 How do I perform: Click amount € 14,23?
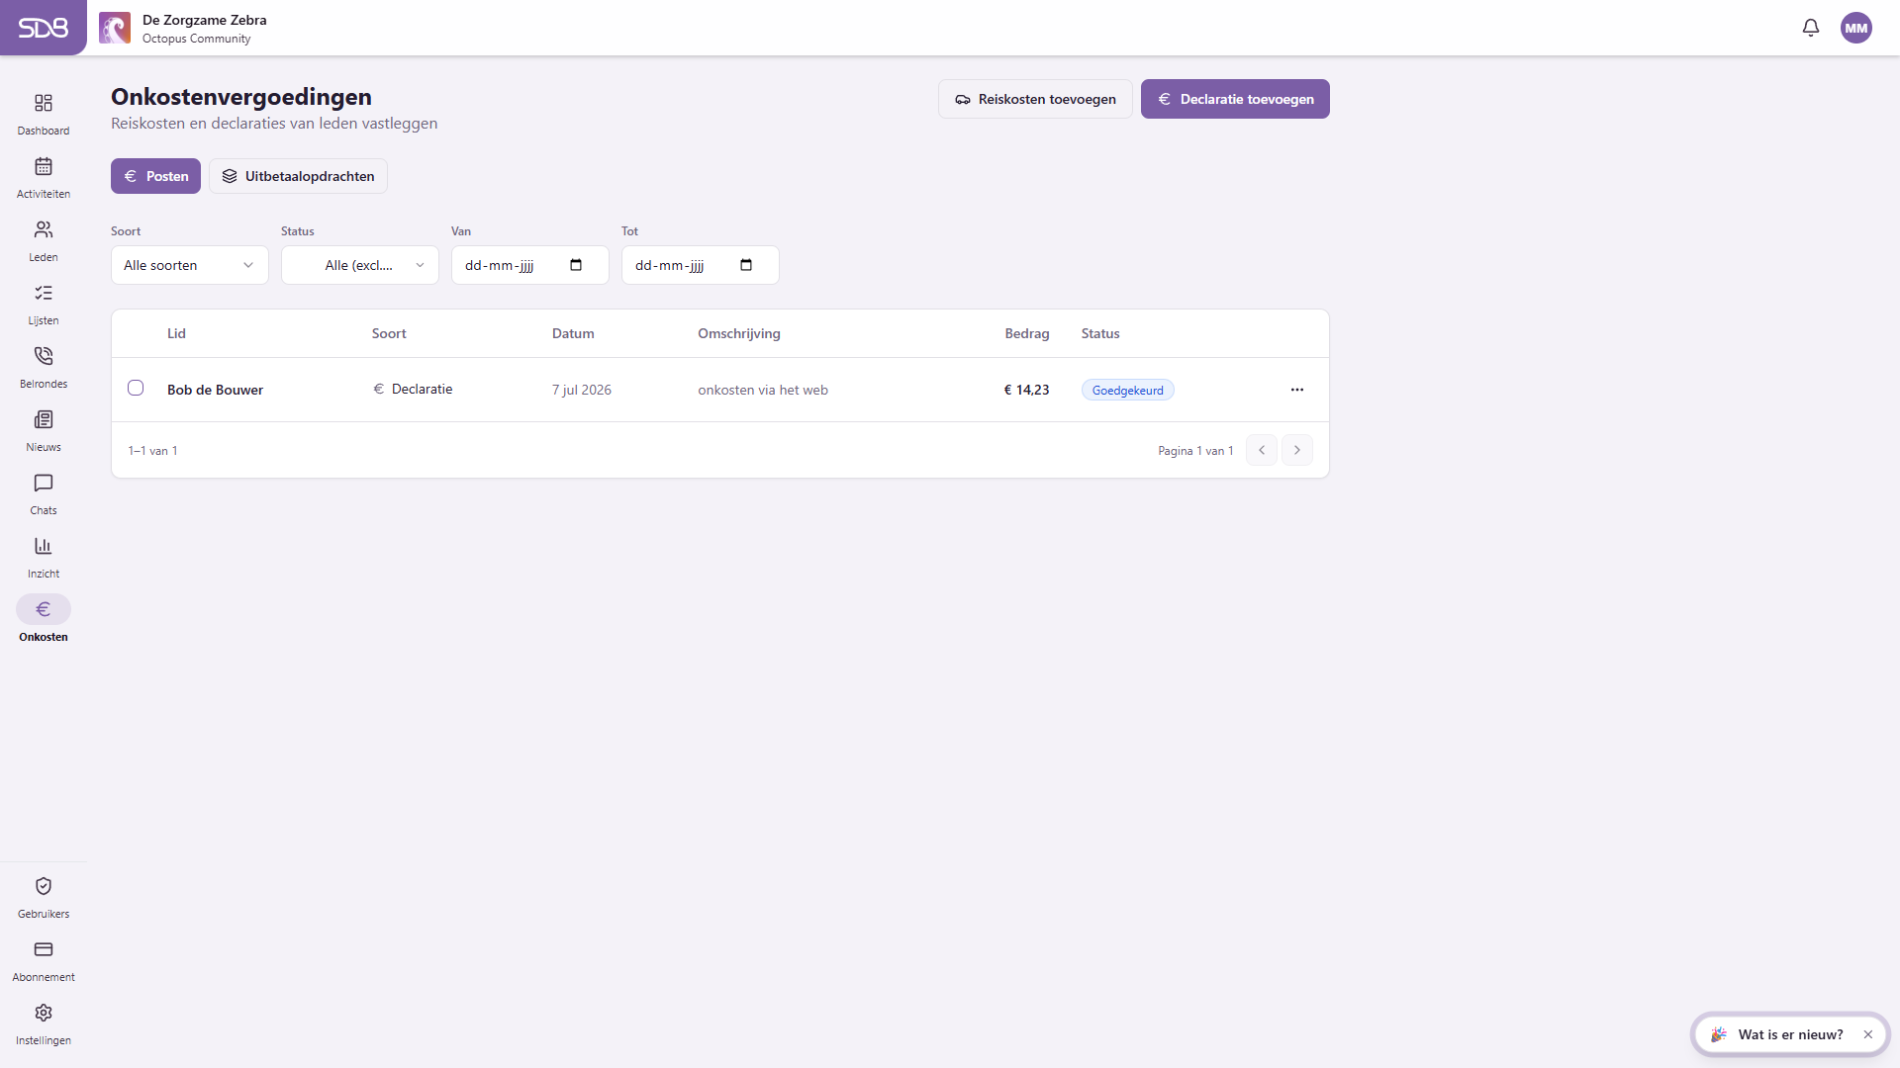click(1026, 390)
